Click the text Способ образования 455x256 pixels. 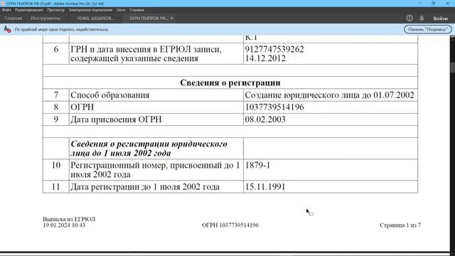point(109,95)
